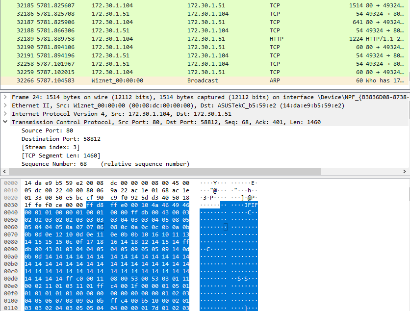Click the TCP Segment Len: 1460 field

coord(61,155)
